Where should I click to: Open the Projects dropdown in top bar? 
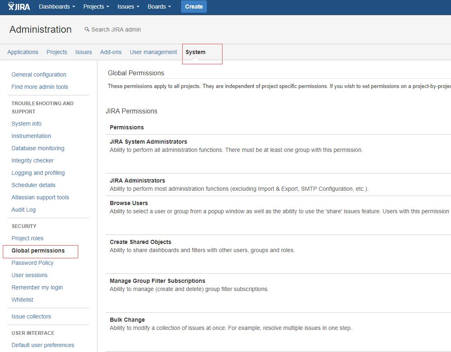point(96,7)
